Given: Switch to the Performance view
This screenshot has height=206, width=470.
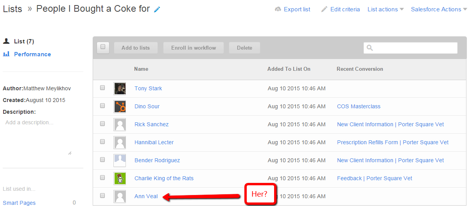Looking at the screenshot, I should [32, 54].
